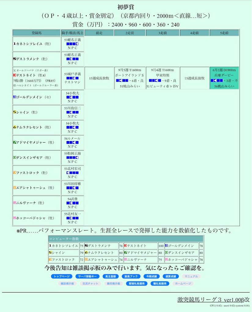Click 父 オールドハバナ sire text
The width and height of the screenshot is (252, 312).
coord(31,70)
